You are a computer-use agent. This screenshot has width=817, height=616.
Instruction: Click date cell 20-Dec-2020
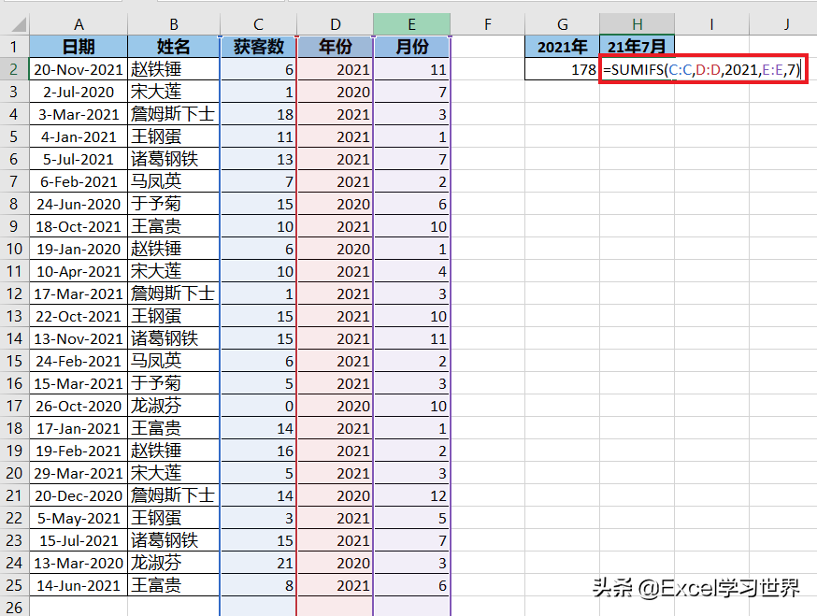point(79,495)
